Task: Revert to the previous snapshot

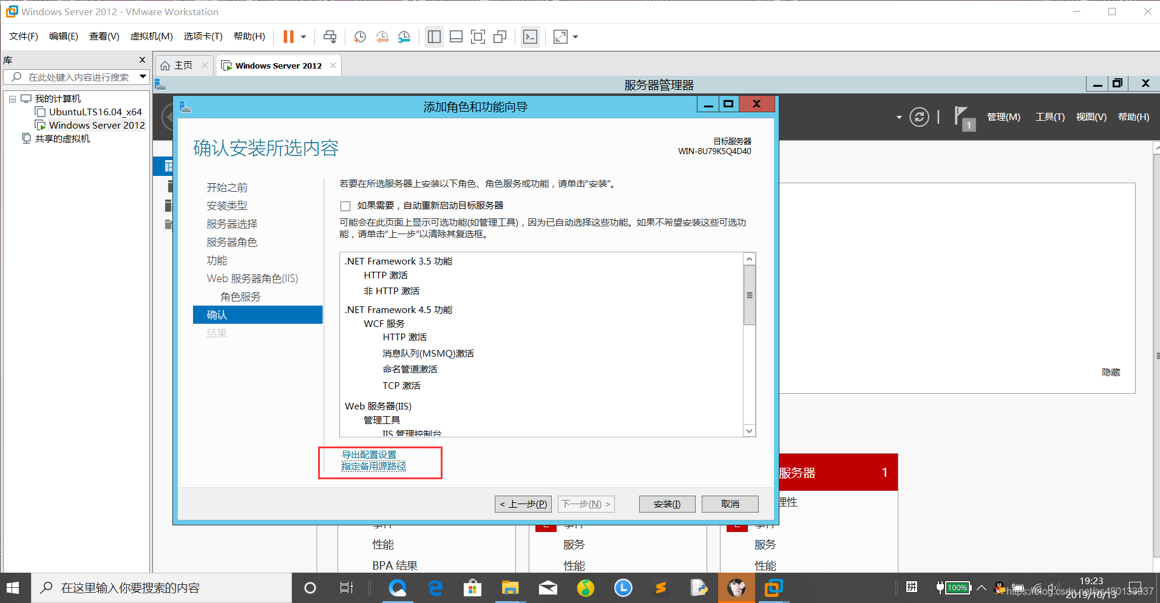Action: 382,37
